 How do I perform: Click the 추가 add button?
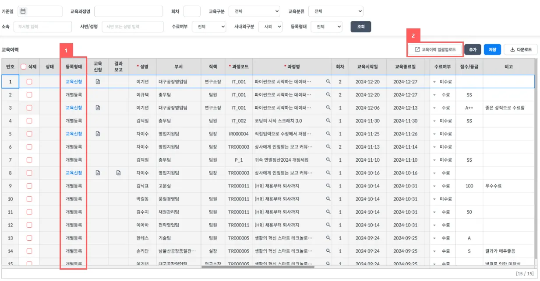pos(473,50)
